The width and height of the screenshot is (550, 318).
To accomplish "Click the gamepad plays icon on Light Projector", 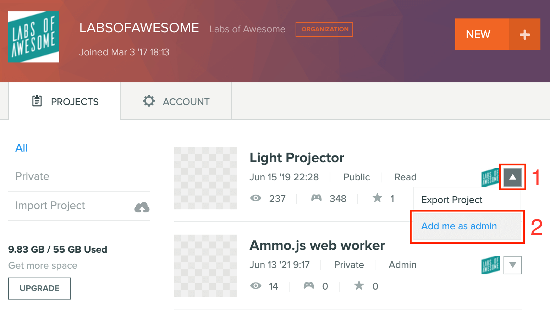I will point(317,198).
